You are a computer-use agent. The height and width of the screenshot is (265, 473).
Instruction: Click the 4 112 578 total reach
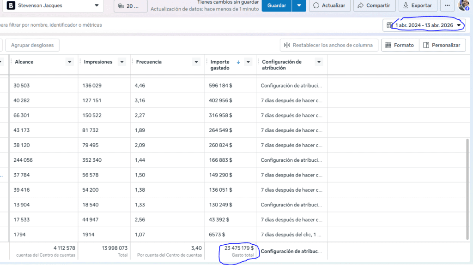pos(64,248)
